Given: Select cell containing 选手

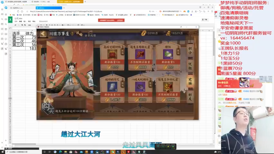Looking at the screenshot, I should pyautogui.click(x=18, y=33).
